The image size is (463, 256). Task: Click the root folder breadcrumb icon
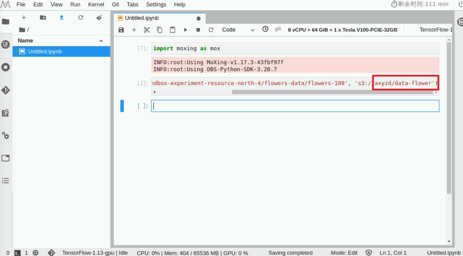tap(22, 30)
